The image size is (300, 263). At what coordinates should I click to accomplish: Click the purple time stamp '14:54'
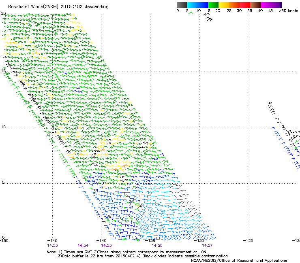(x=83, y=246)
